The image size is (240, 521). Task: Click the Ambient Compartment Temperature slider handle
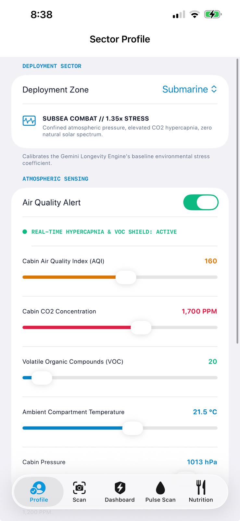[133, 428]
